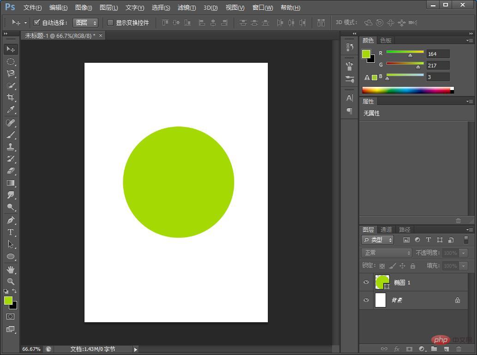
Task: Select the Hand tool
Action: pyautogui.click(x=11, y=270)
